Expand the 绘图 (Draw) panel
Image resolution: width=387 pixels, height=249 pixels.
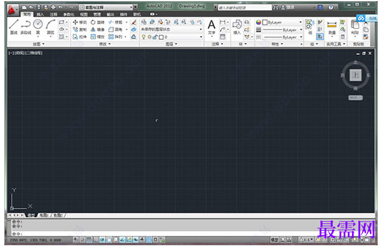click(x=39, y=44)
